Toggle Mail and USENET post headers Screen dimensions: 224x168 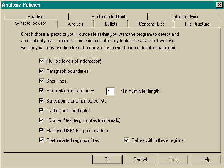click(41, 130)
